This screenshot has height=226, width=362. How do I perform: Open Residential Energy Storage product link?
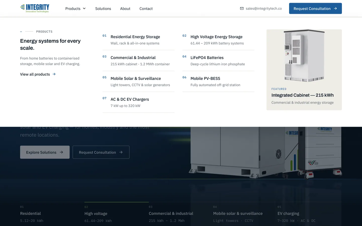139,40
